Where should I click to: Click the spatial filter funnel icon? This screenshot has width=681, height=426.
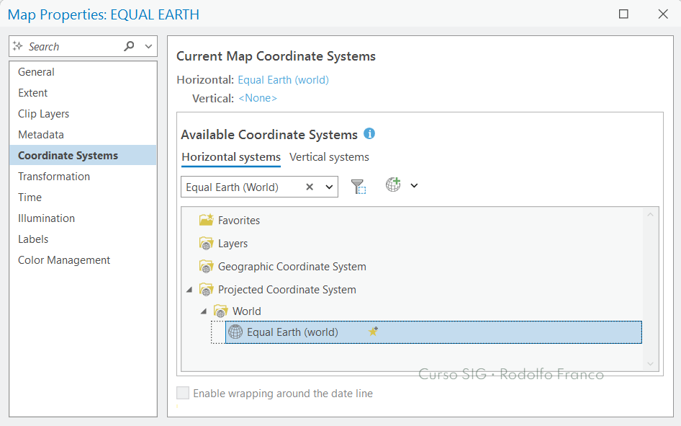(358, 187)
